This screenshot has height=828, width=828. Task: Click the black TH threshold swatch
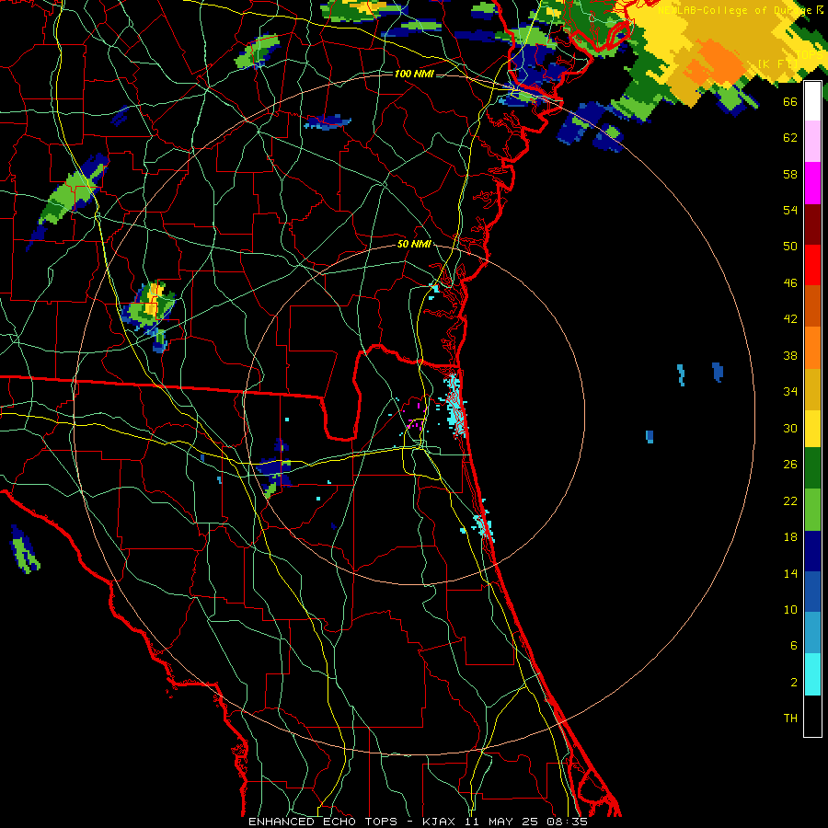[812, 716]
